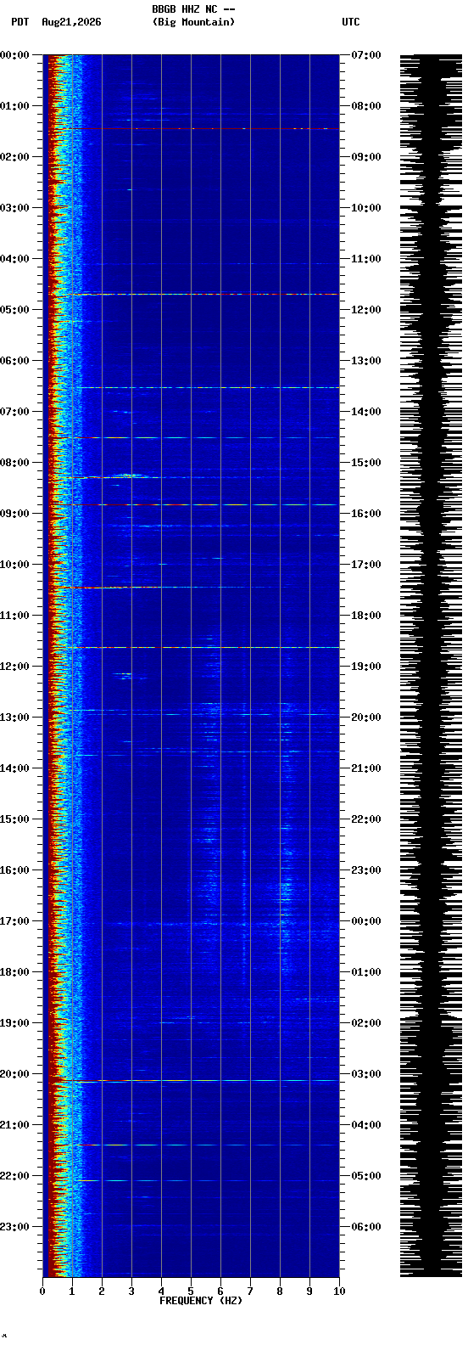Click the PDT '05:00' time label
The width and height of the screenshot is (468, 1345).
(14, 310)
